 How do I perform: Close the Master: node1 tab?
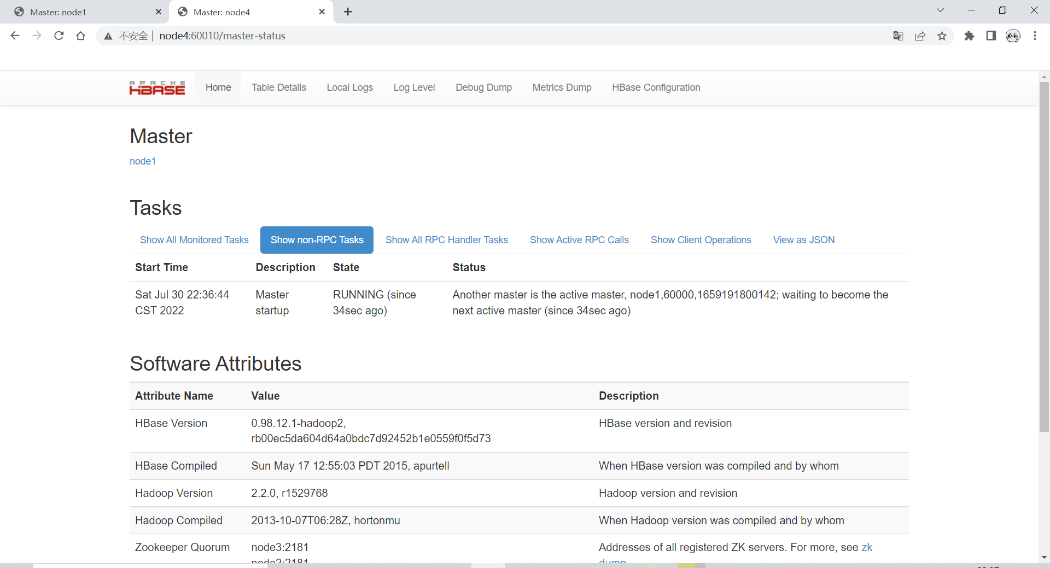point(159,11)
